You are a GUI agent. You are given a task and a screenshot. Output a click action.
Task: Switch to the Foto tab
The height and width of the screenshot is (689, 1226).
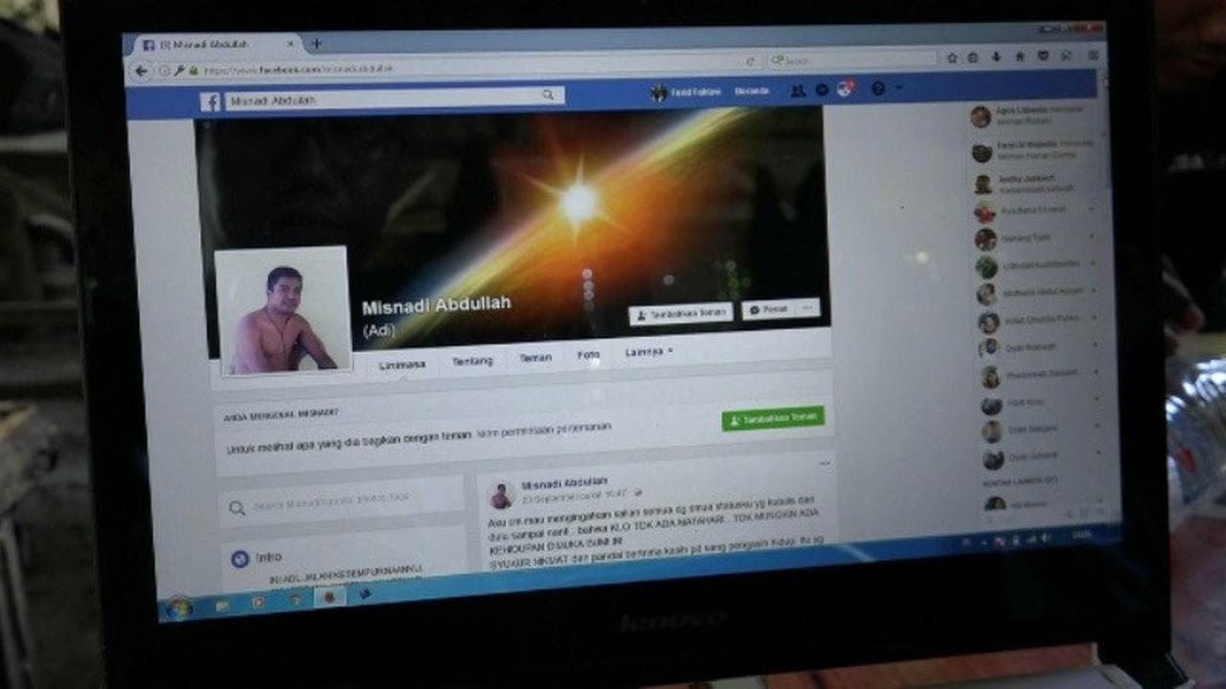point(588,355)
